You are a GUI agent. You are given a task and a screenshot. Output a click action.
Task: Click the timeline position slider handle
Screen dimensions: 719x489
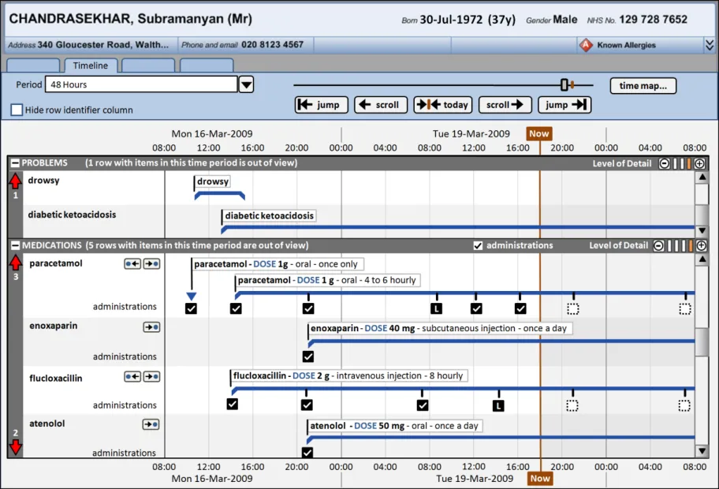coord(564,84)
